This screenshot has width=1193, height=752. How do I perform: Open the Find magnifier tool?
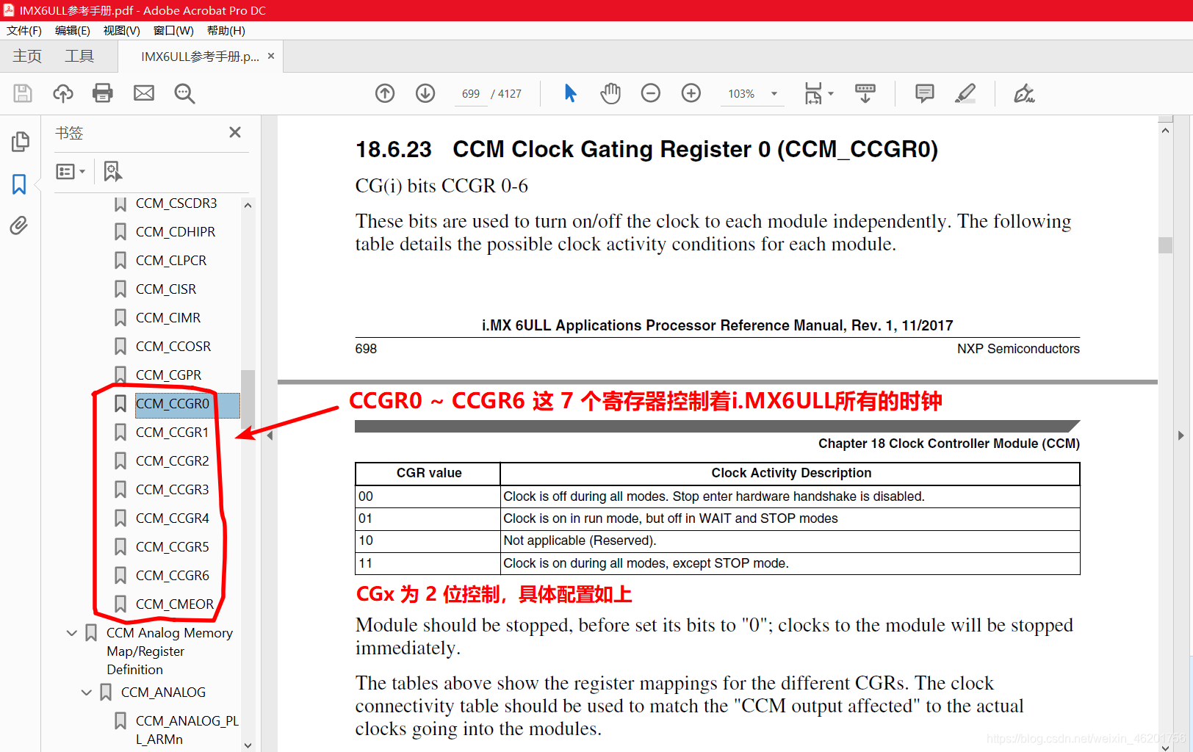tap(184, 93)
